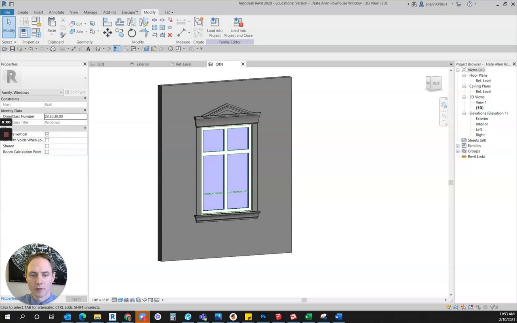517x323 pixels.
Task: Save the file from Quick Access Toolbar
Action: coord(12,49)
